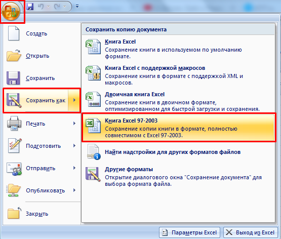Click the Save floppy icon in Quick Access toolbar
Viewport: 281px width, 239px height.
pyautogui.click(x=30, y=7)
